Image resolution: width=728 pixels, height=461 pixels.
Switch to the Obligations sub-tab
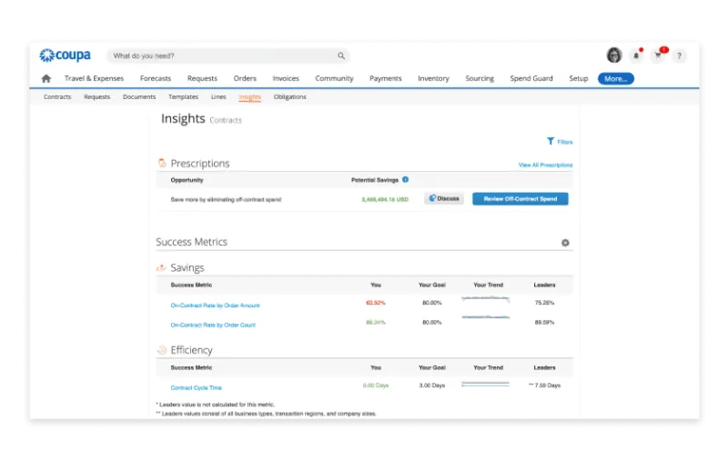(289, 96)
